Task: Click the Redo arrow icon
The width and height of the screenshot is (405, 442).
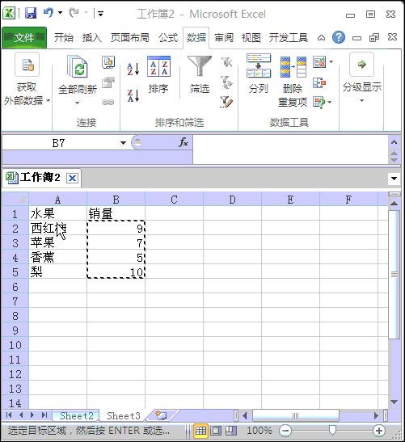Action: 74,13
